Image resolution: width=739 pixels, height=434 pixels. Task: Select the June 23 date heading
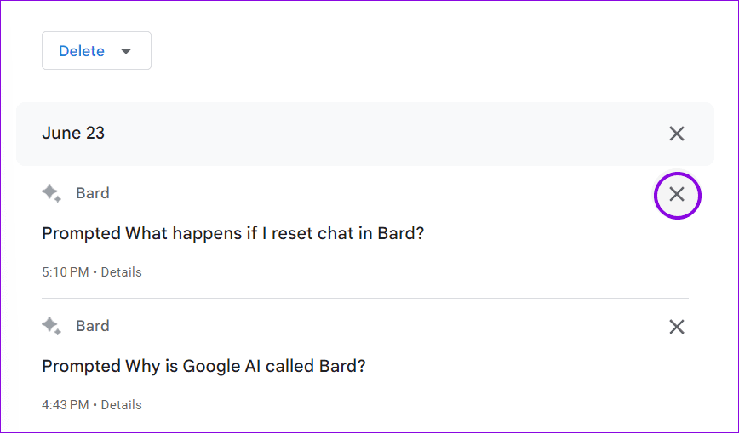click(x=73, y=134)
